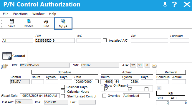The width and height of the screenshot is (192, 108).
Task: Open the File menu
Action: 6,14
